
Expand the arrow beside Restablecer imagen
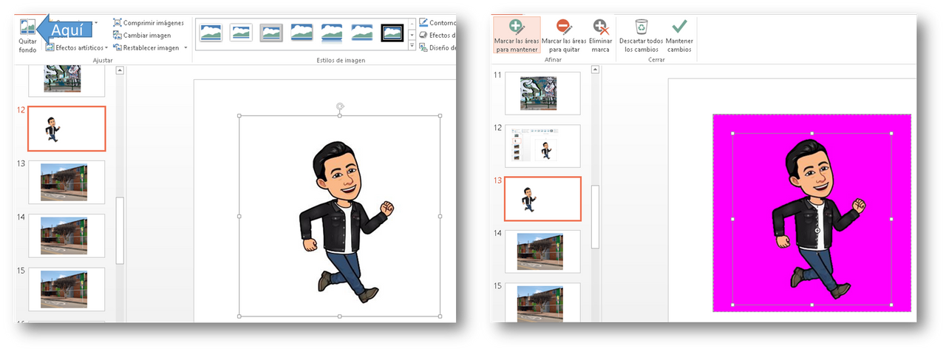point(186,47)
